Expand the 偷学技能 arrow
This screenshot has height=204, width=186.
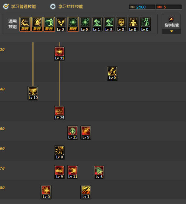coord(171,31)
